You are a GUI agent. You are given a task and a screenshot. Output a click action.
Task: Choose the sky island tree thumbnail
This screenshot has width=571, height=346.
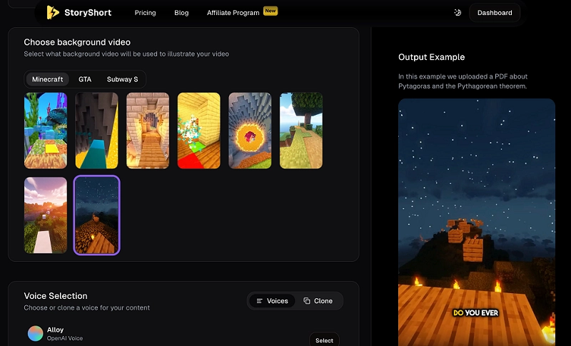coord(300,131)
